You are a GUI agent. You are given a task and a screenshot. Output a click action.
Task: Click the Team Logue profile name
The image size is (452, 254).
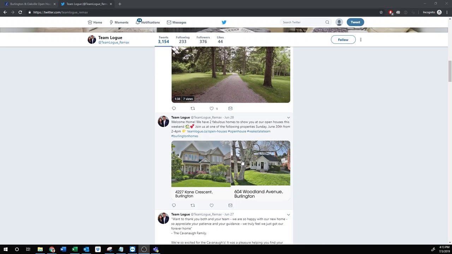(110, 37)
